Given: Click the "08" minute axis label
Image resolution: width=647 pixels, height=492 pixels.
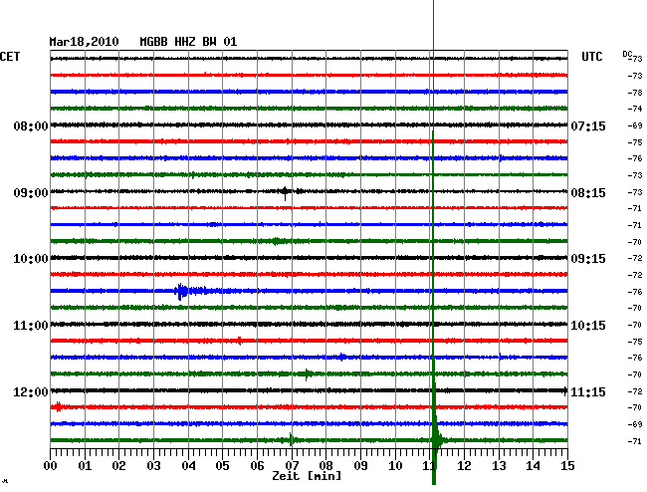Looking at the screenshot, I should coord(325,466).
